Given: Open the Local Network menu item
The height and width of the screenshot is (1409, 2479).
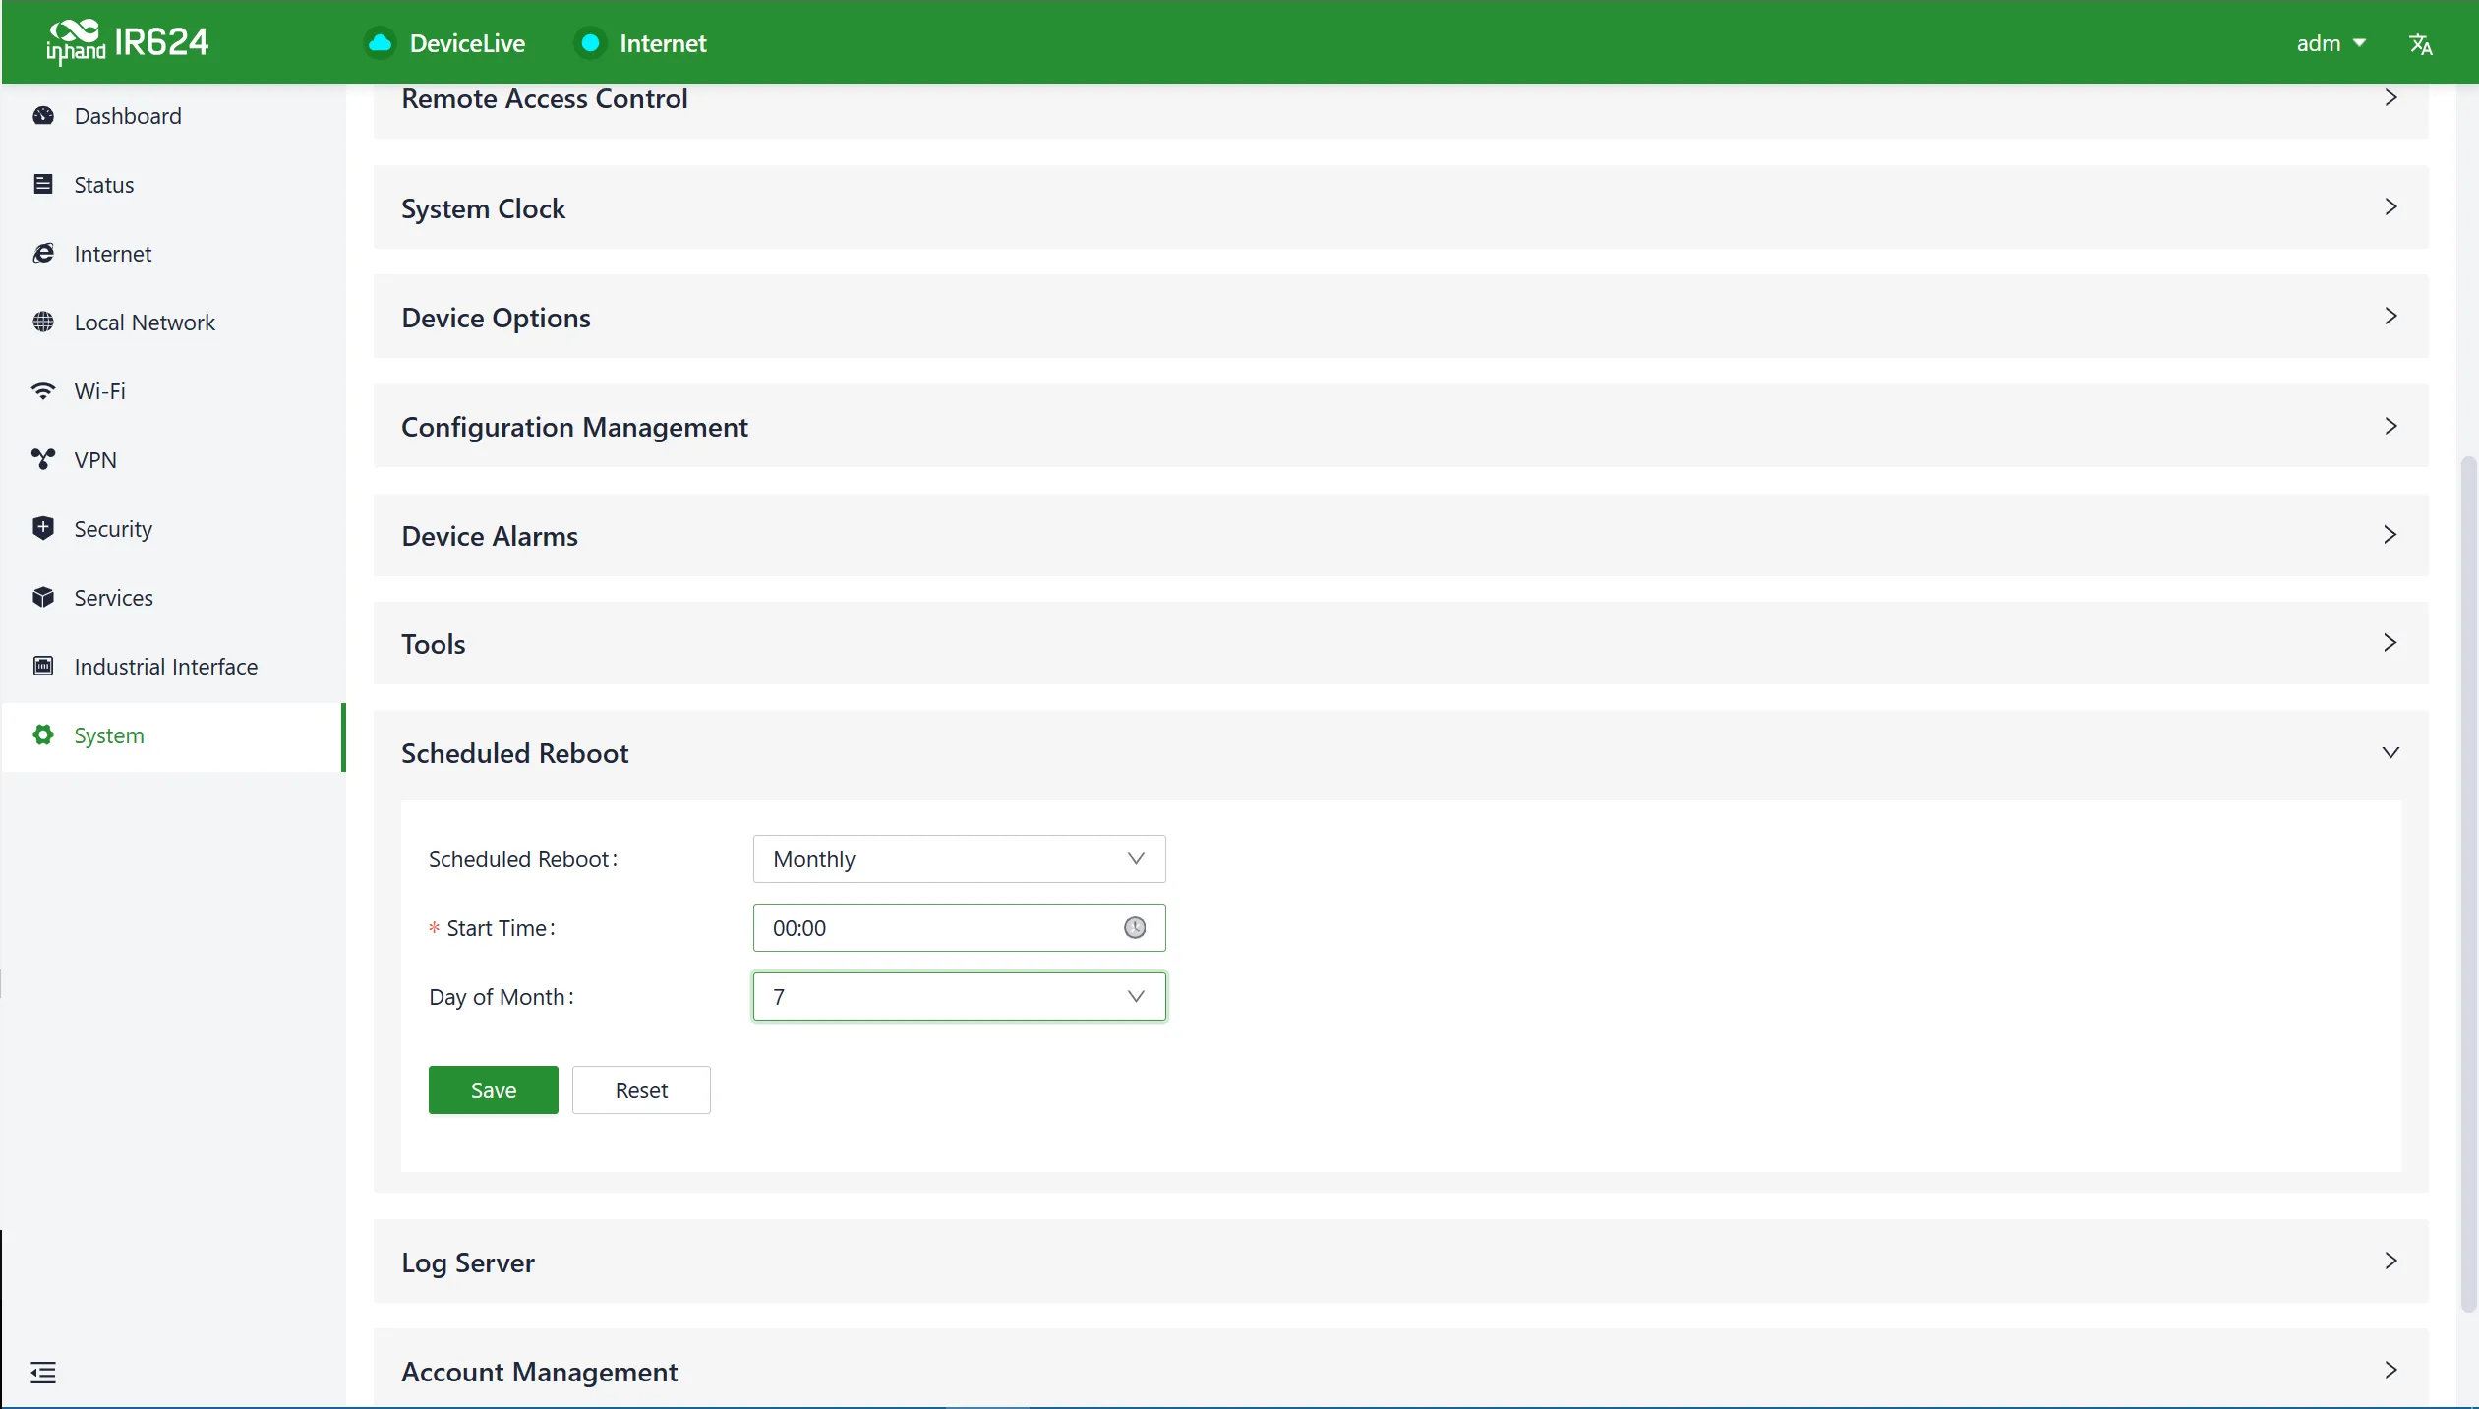Looking at the screenshot, I should click(173, 322).
